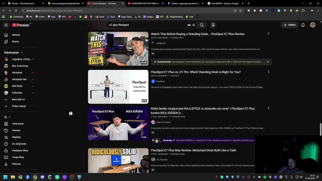
Task: Open the Kick extension icon in toolbar
Action: [x=297, y=11]
